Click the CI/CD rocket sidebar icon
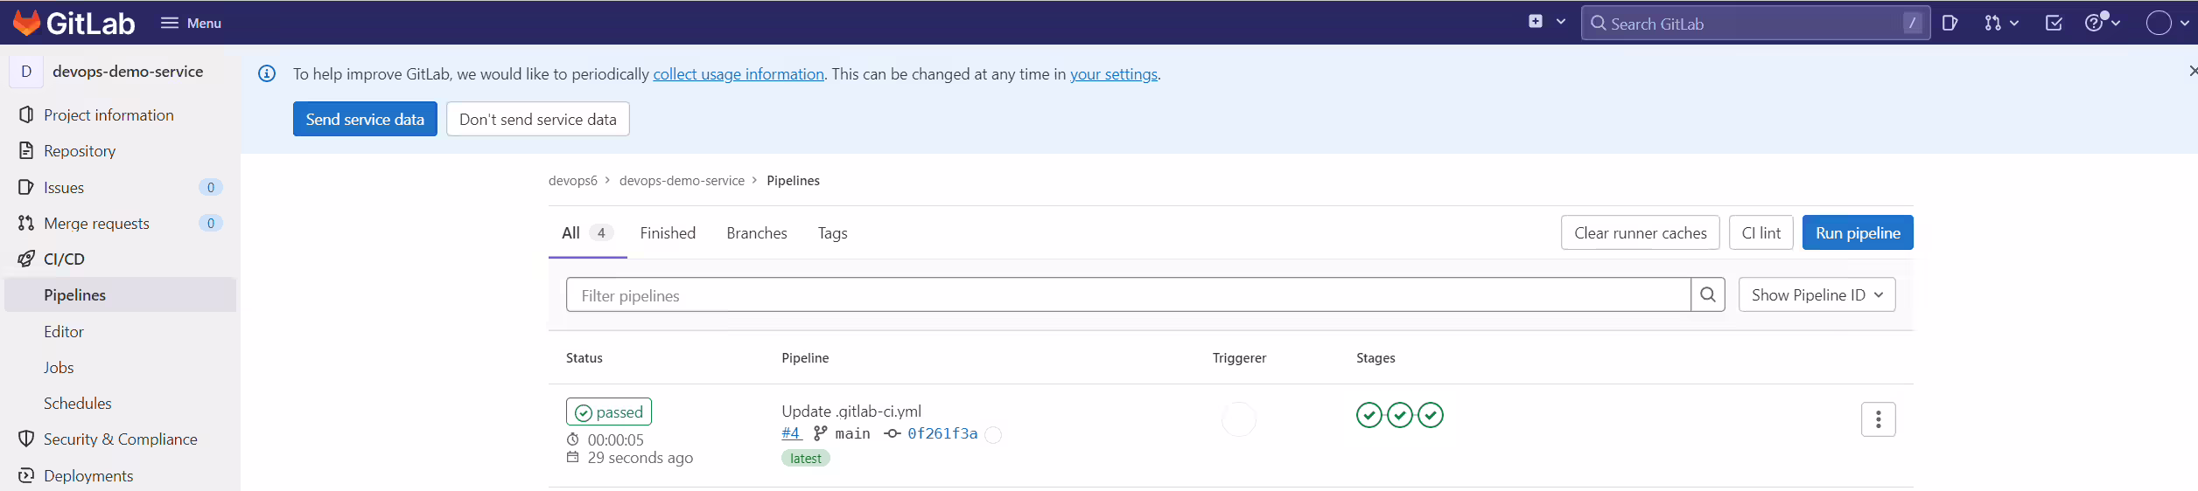 pos(26,259)
